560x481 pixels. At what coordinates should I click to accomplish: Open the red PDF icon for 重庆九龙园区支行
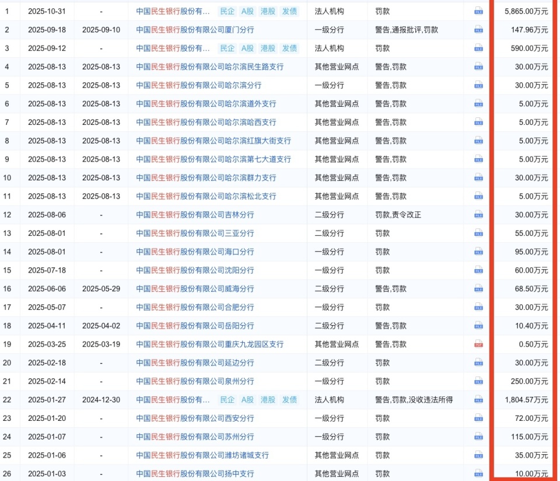point(478,344)
